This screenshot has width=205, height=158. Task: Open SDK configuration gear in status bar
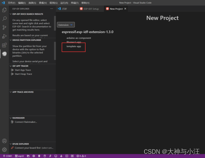[x=34, y=156]
